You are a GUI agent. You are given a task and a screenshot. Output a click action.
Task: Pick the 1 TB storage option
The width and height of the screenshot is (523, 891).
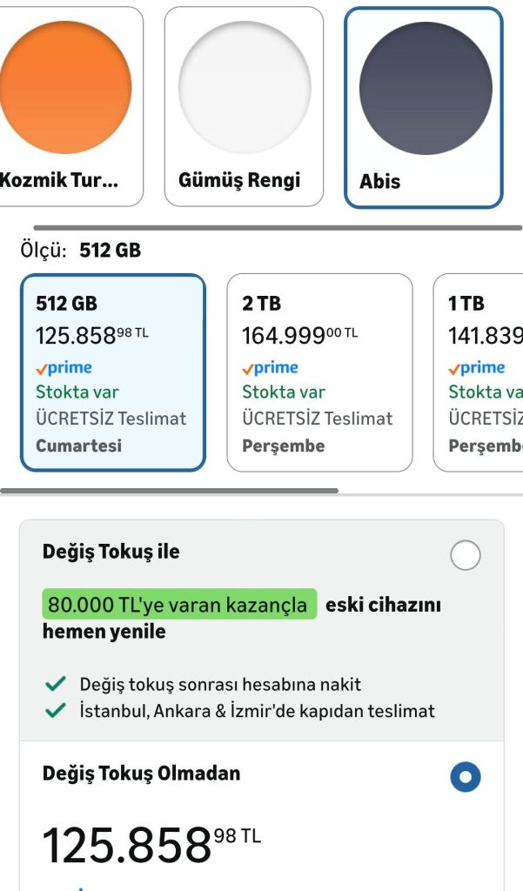pos(479,372)
